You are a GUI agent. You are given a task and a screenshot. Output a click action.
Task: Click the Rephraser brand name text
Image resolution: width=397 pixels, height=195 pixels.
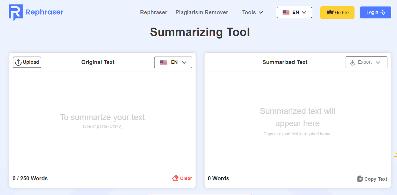click(45, 12)
